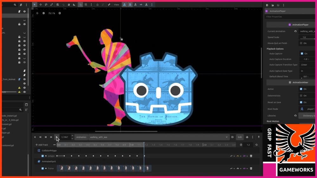Screen dimensions: 317x178
Task: Open the View menu in viewport toolbar
Action: [116, 5]
